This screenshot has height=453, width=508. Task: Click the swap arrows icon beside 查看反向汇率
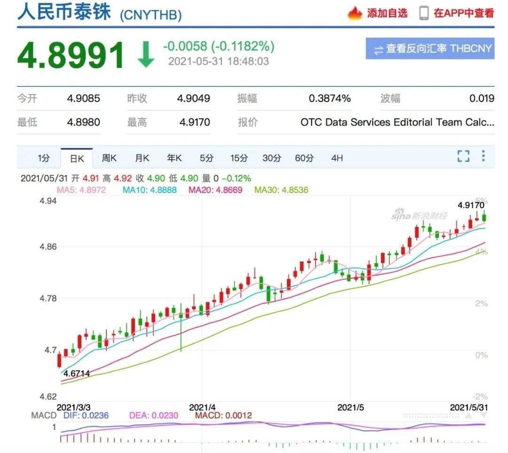pyautogui.click(x=378, y=49)
